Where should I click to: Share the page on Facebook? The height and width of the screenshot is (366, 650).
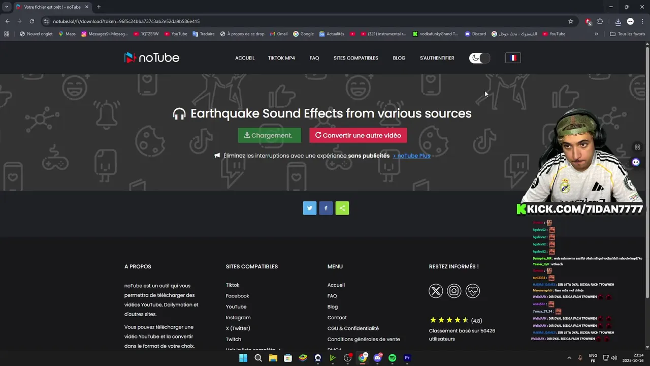point(326,208)
